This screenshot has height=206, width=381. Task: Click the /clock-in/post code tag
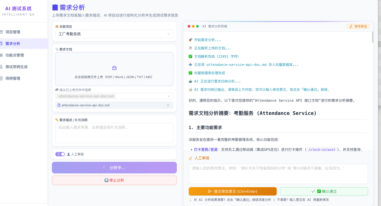click(322, 149)
